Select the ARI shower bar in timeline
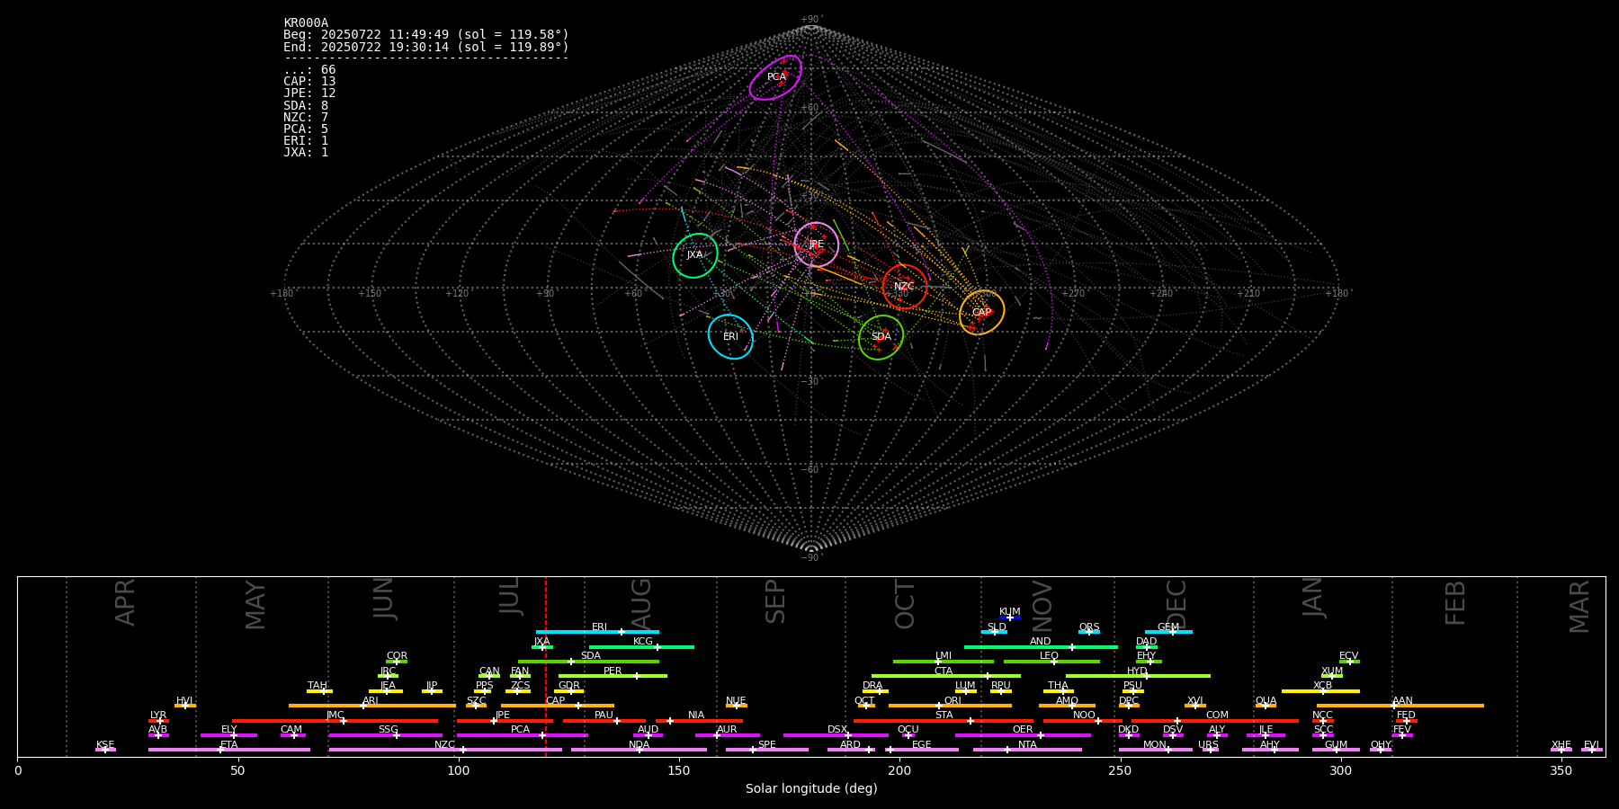The image size is (1619, 809). click(372, 706)
